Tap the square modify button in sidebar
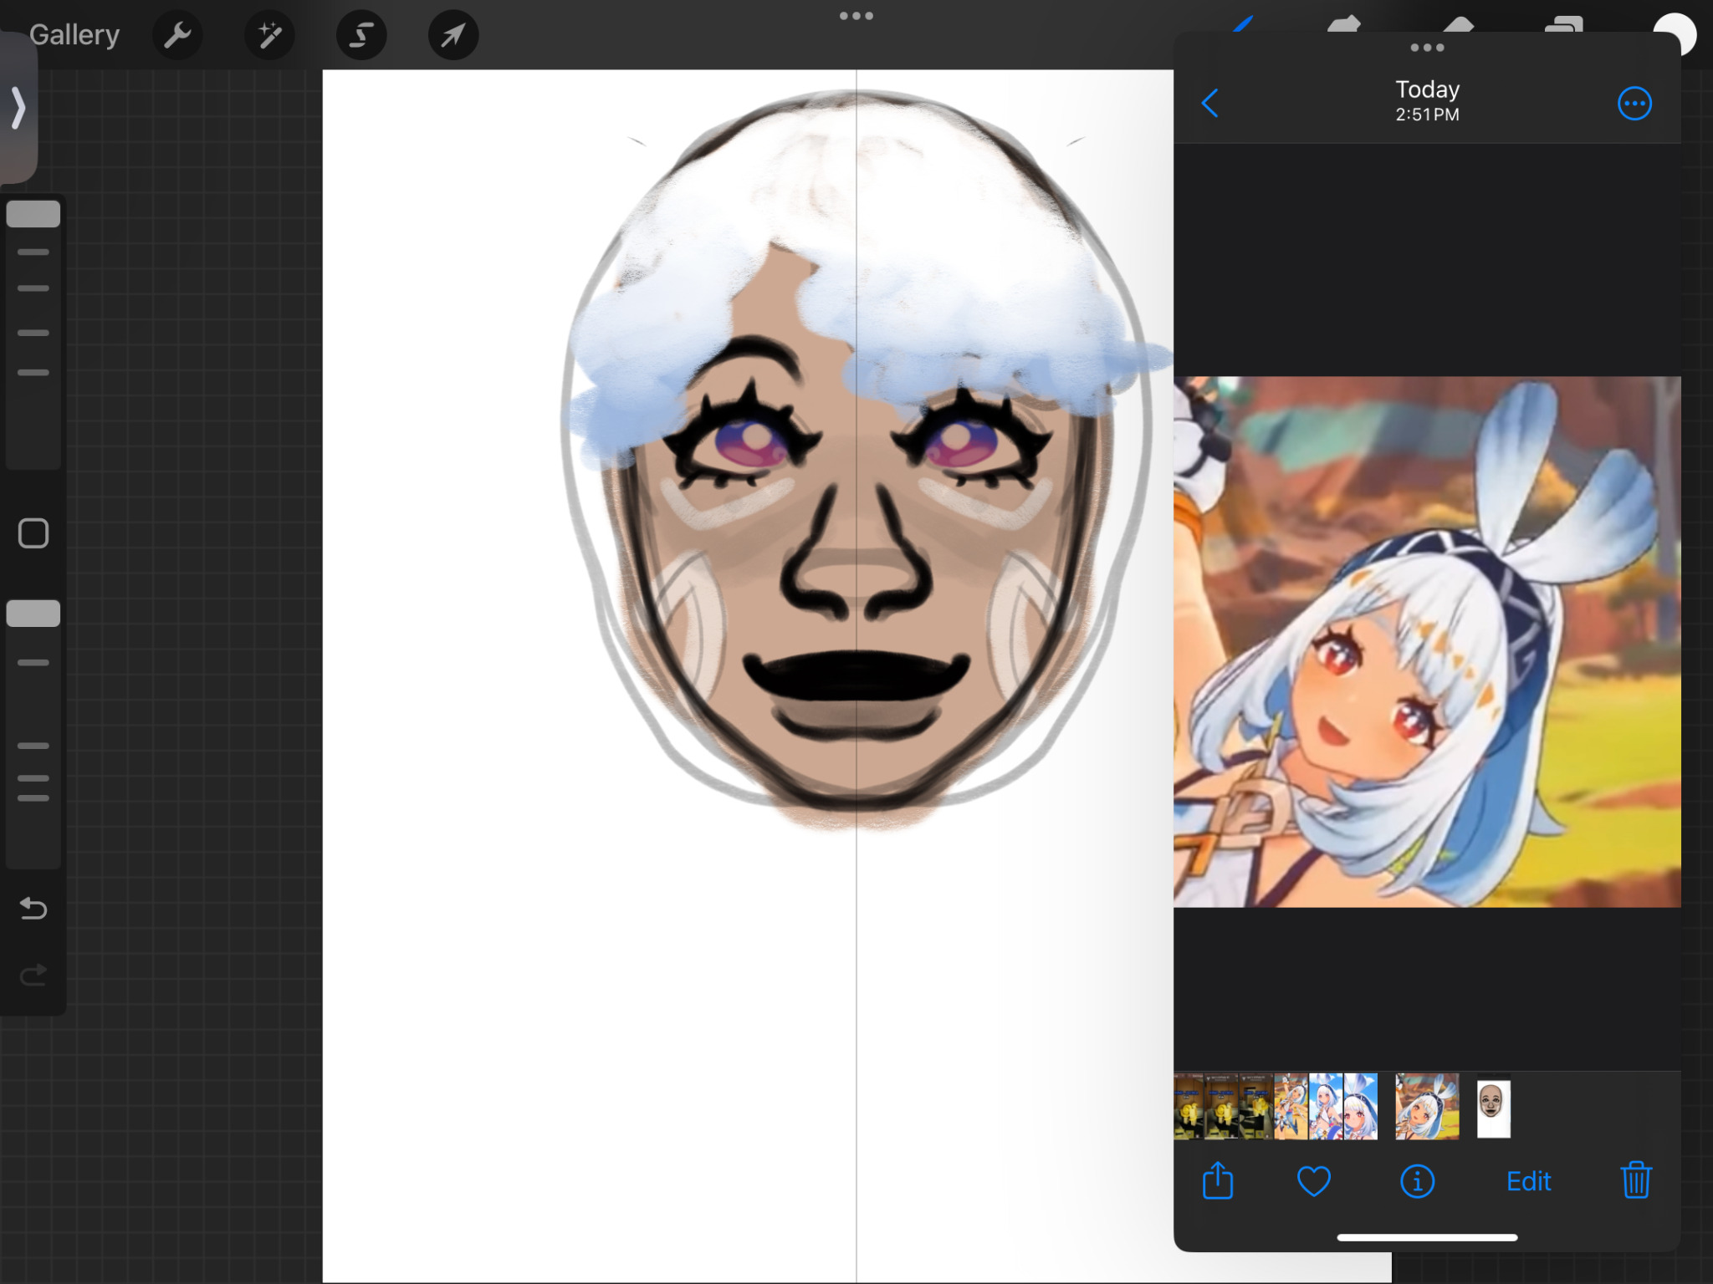Screen dimensions: 1713x1284 pyautogui.click(x=33, y=533)
